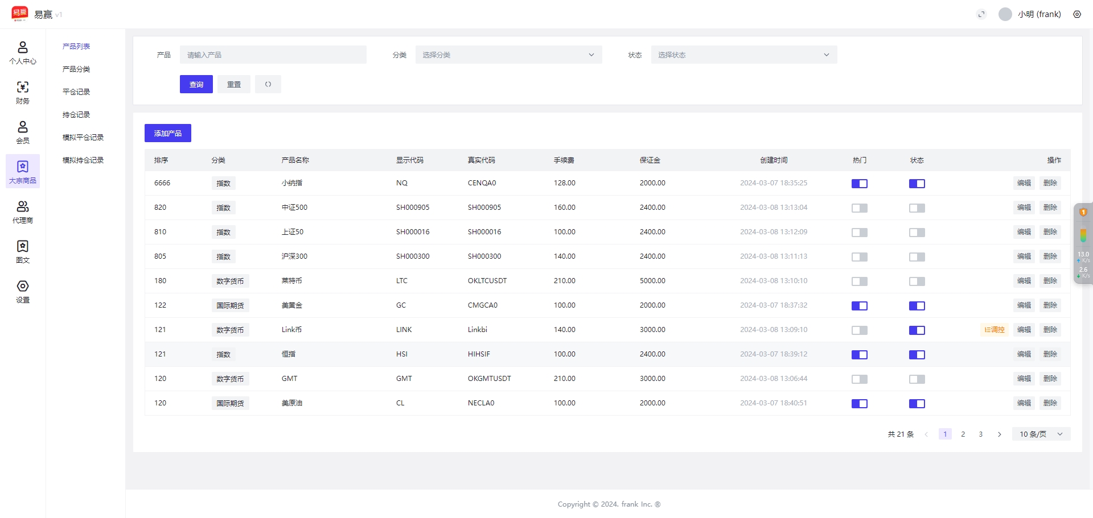
Task: Focus the 请输入产品 input field
Action: [x=273, y=55]
